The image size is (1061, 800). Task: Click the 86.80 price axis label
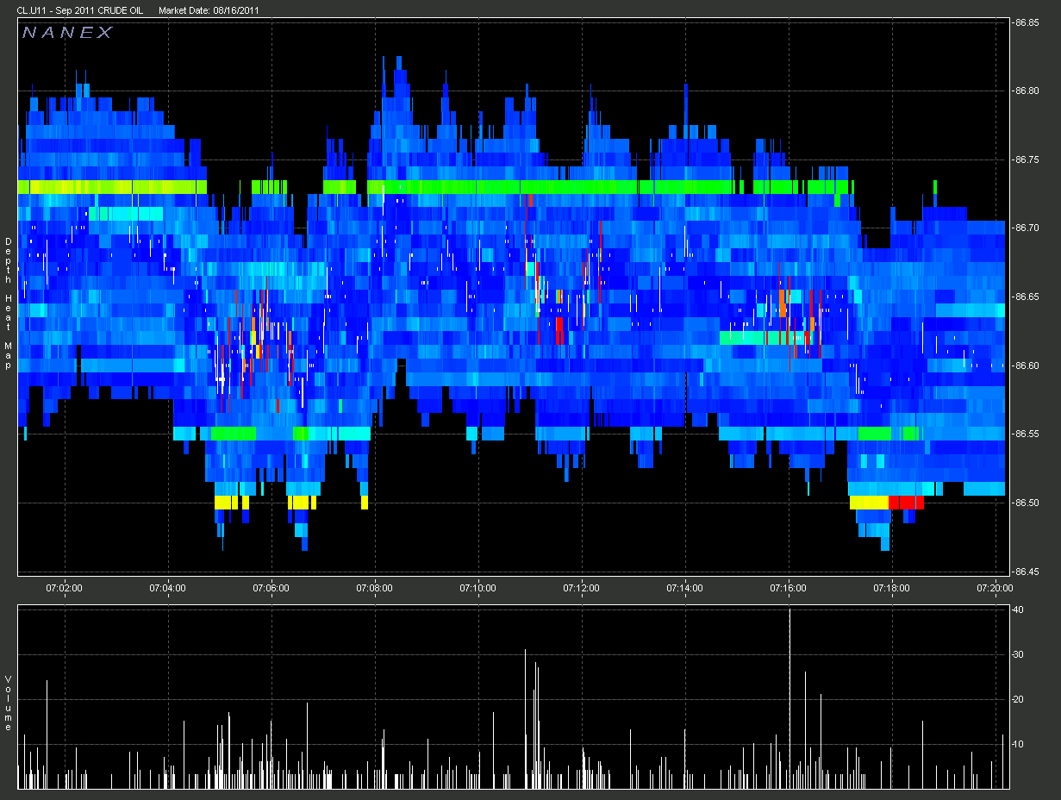point(1027,91)
